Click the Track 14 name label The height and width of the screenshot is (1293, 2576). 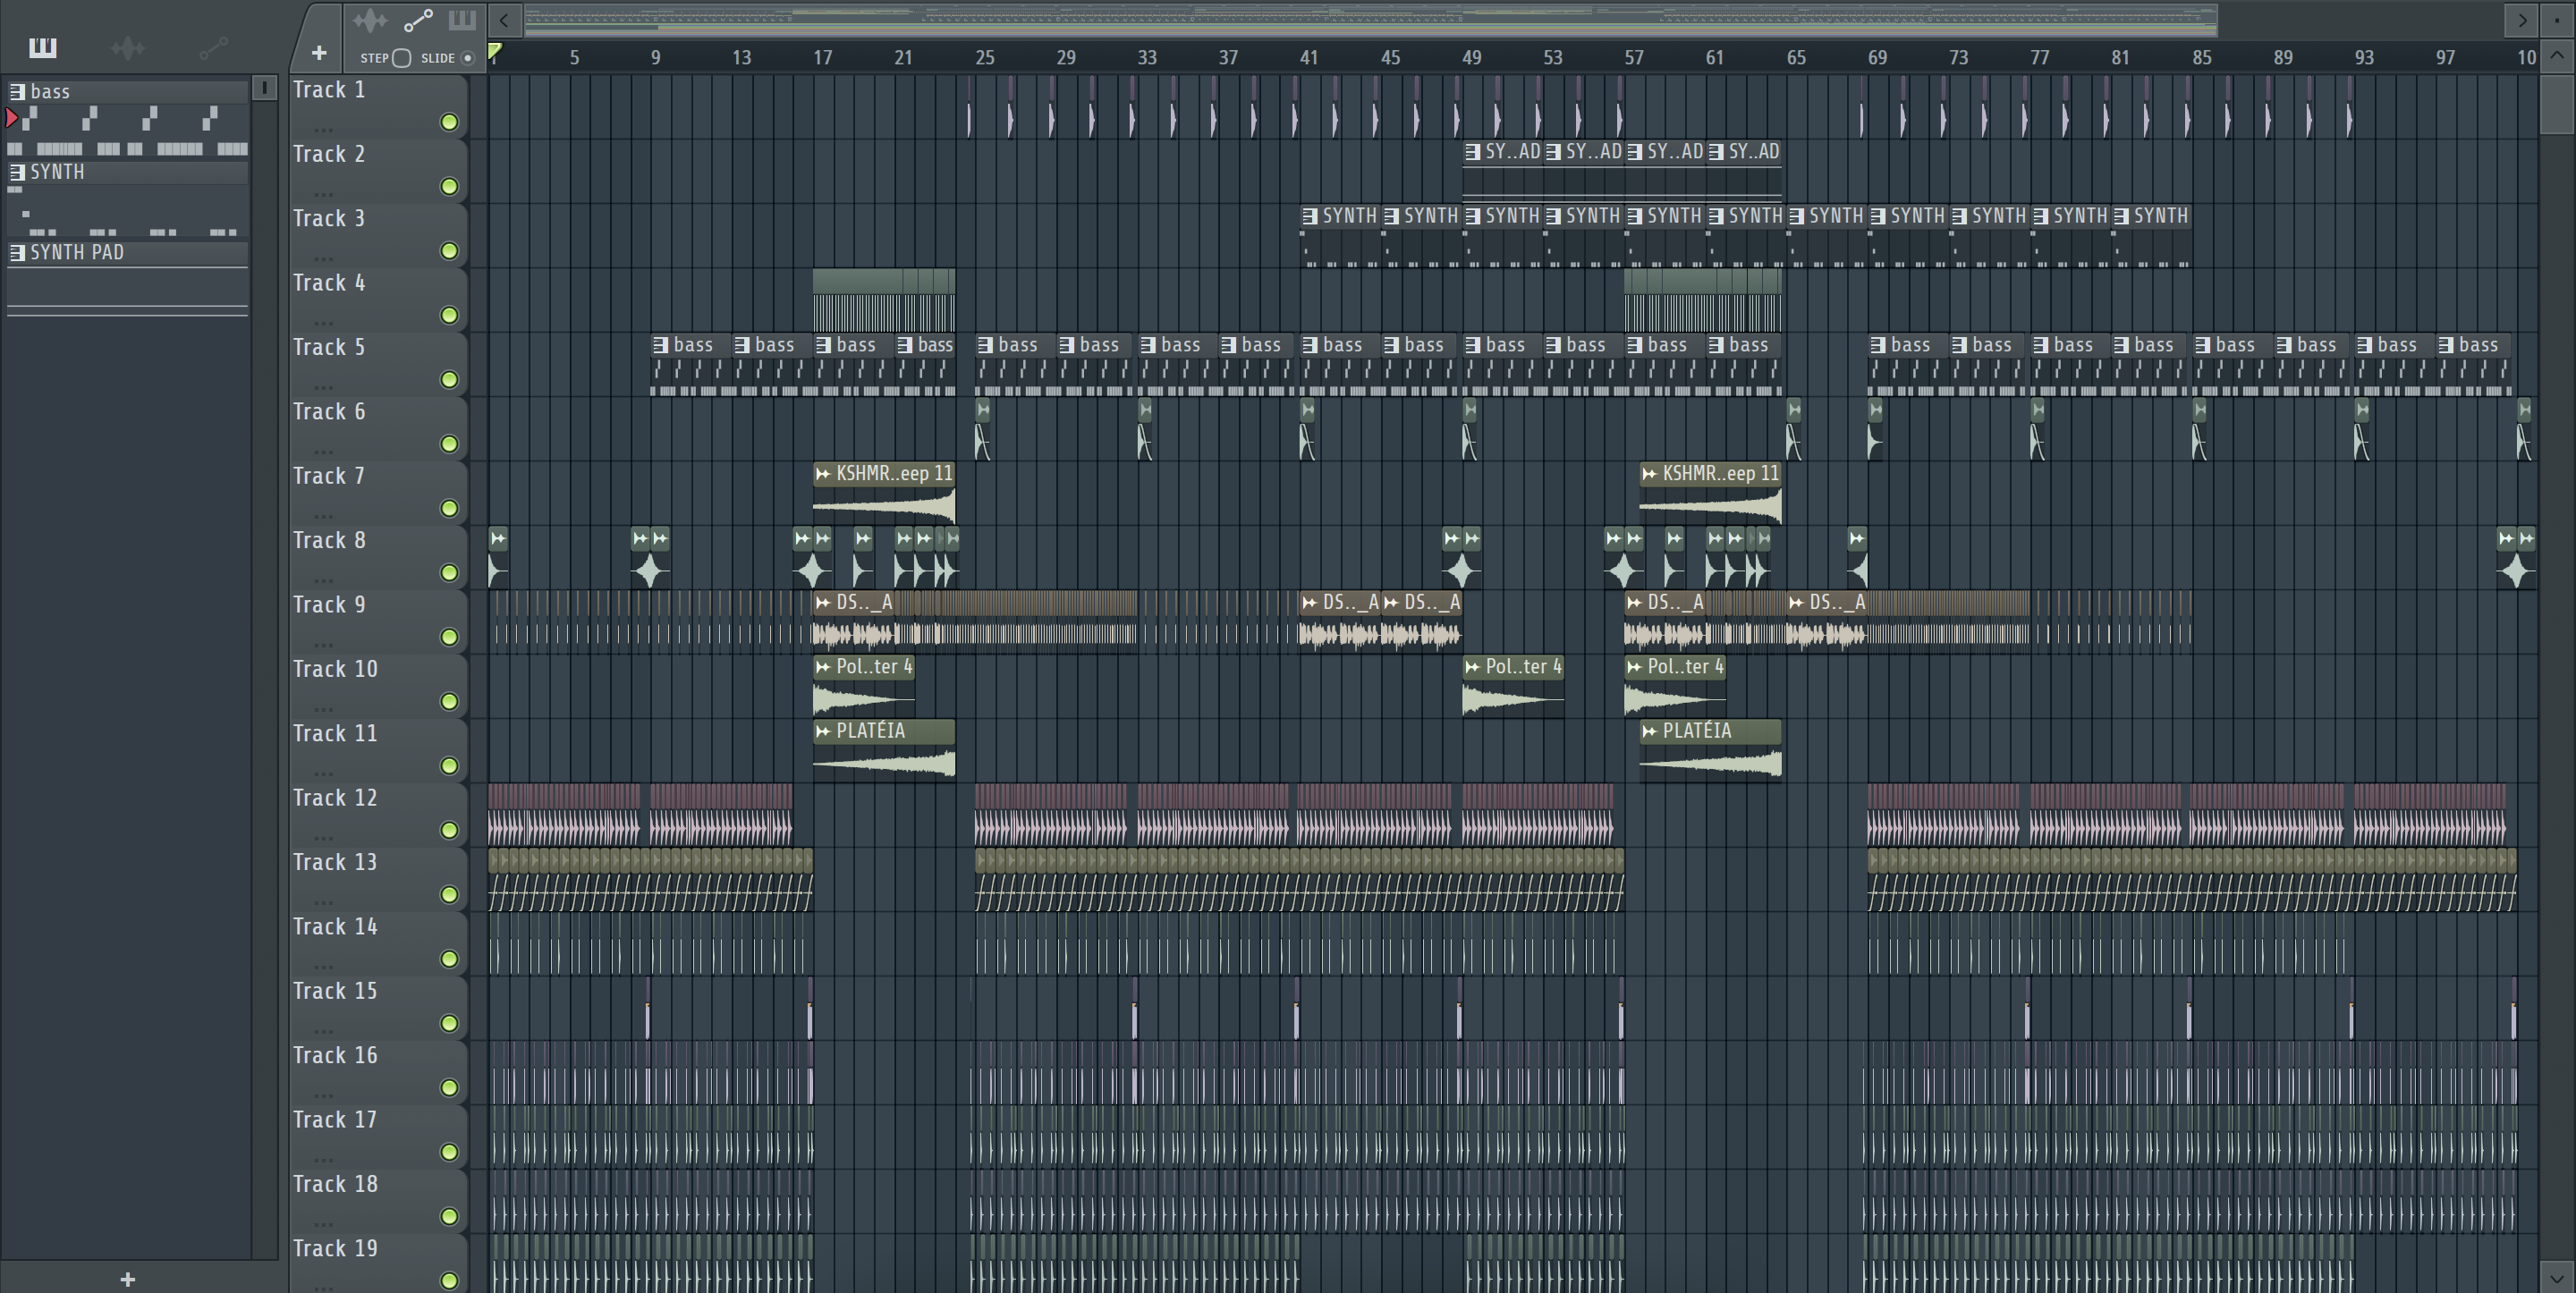[335, 927]
